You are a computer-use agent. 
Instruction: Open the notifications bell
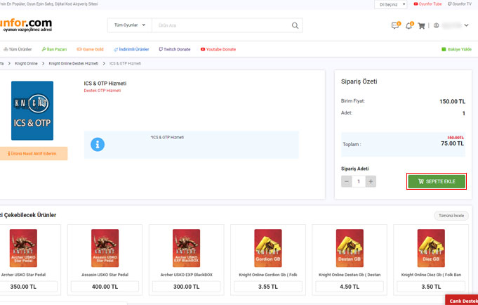(x=409, y=26)
